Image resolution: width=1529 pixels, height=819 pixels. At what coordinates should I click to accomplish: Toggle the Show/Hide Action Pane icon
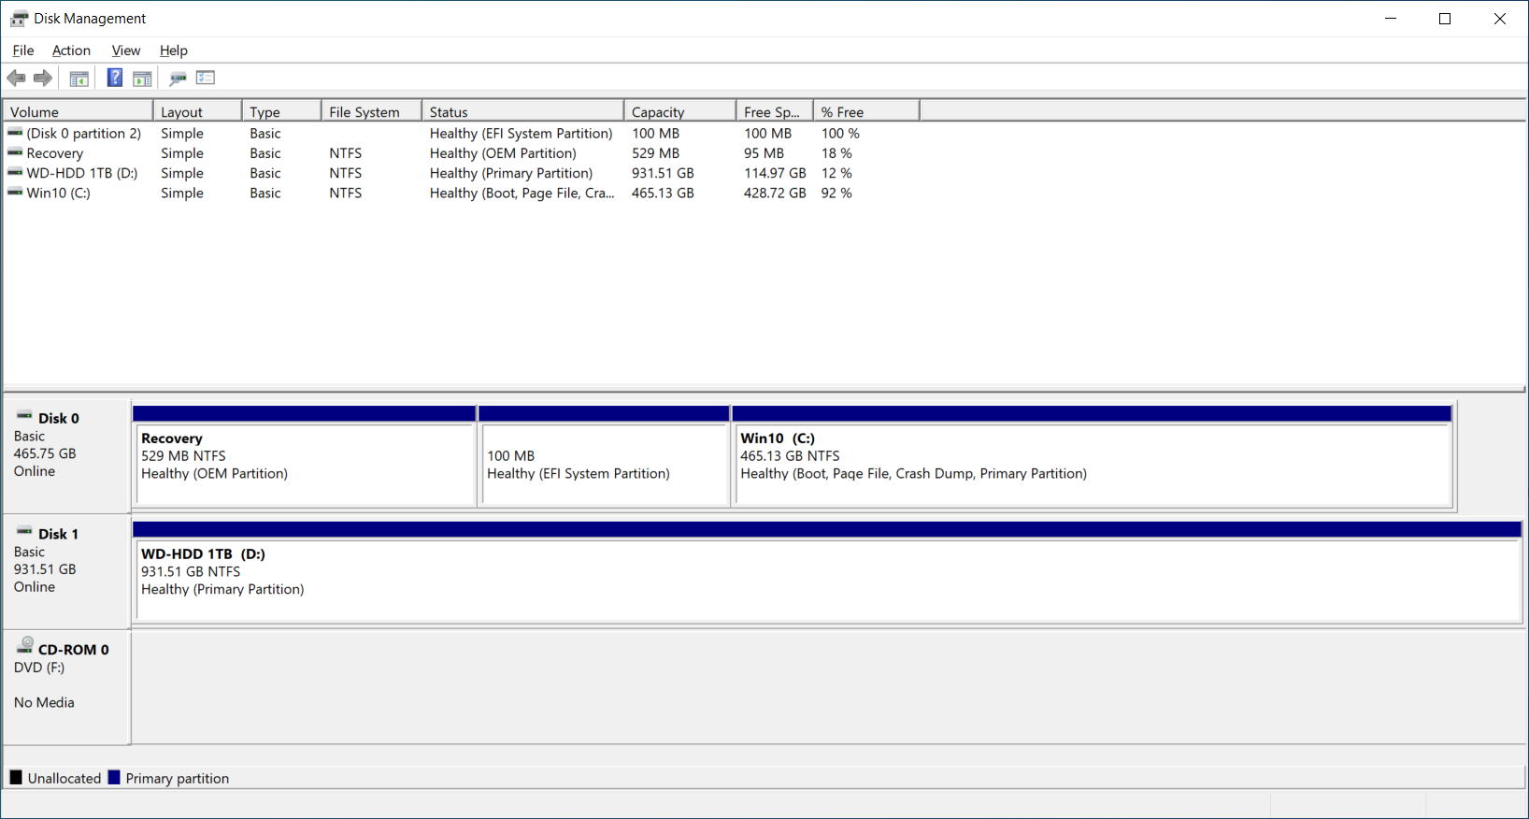[142, 79]
